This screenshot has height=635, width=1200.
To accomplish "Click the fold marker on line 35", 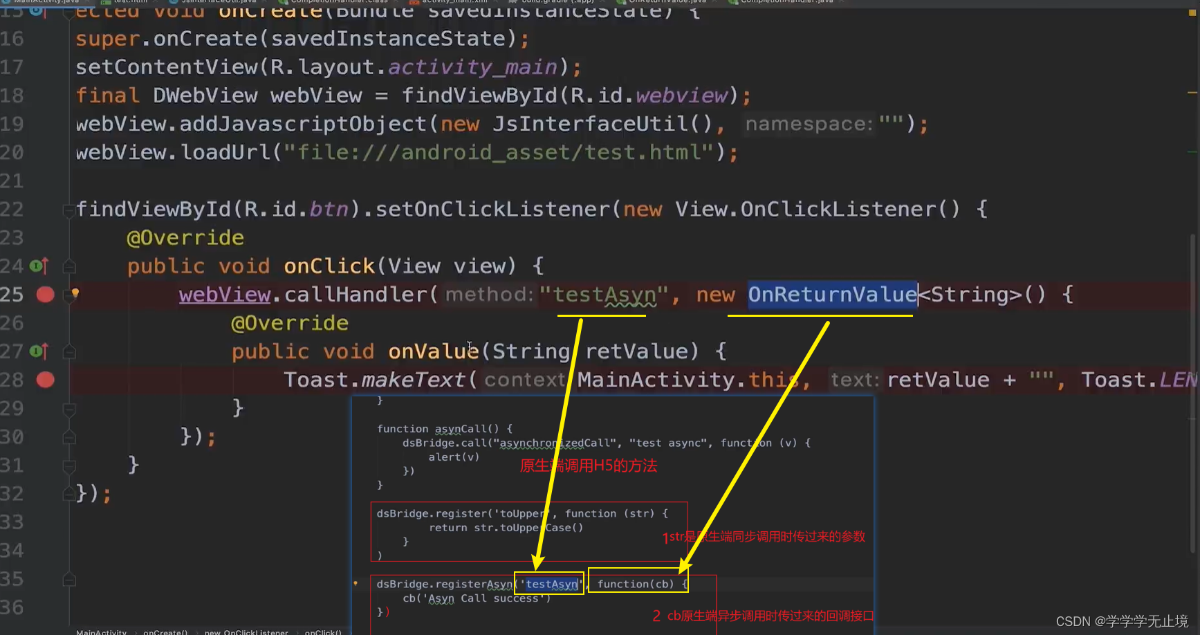I will coord(68,579).
